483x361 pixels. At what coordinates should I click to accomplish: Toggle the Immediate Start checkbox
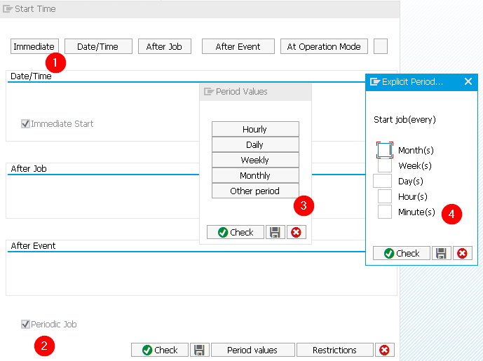25,124
